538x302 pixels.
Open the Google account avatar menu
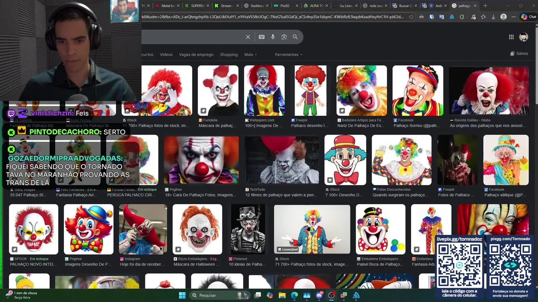[x=524, y=37]
